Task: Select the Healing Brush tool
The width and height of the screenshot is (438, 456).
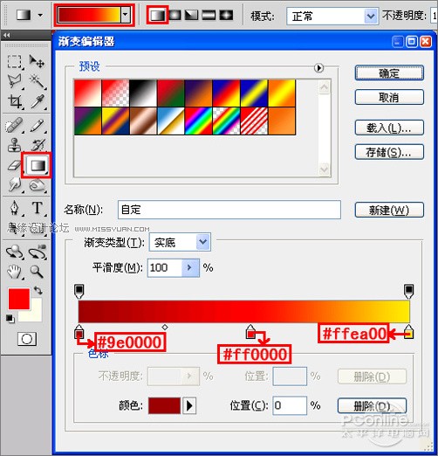Action: pos(14,125)
